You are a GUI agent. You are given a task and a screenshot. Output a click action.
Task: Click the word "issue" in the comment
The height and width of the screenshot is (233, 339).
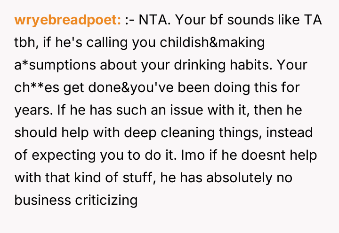point(177,109)
